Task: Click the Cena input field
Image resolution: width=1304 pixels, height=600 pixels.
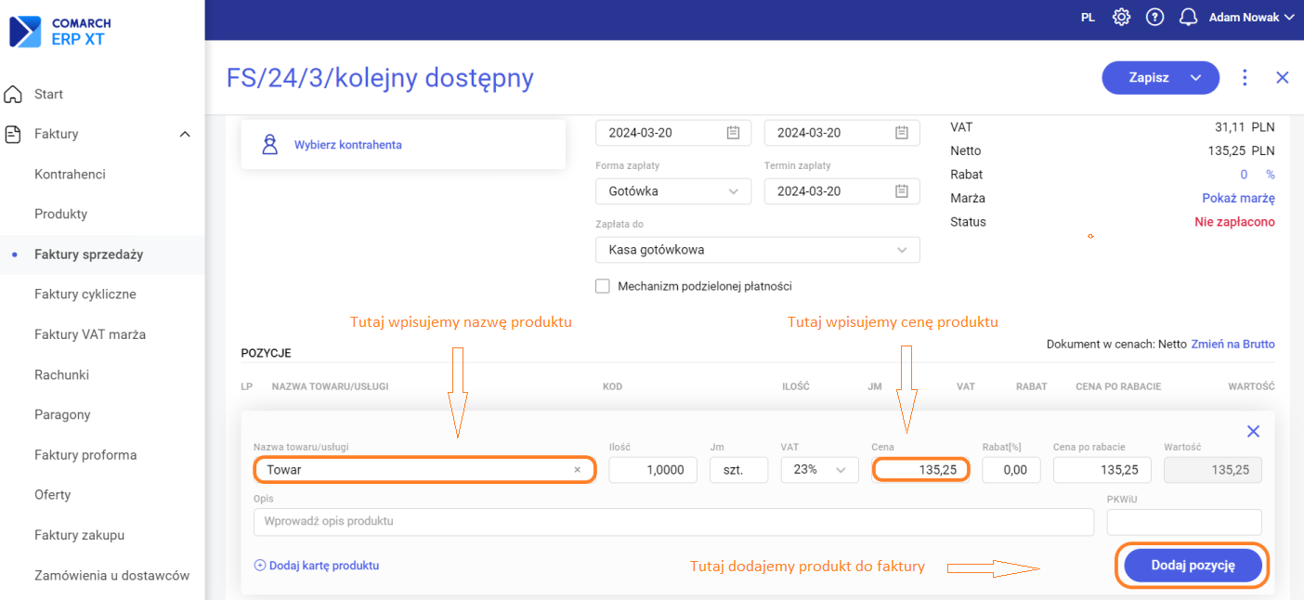Action: 920,470
